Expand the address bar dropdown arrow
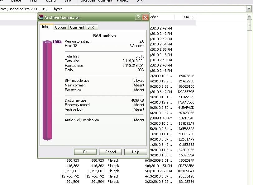Image resolution: width=253 pixels, height=185 pixels. [249, 9]
